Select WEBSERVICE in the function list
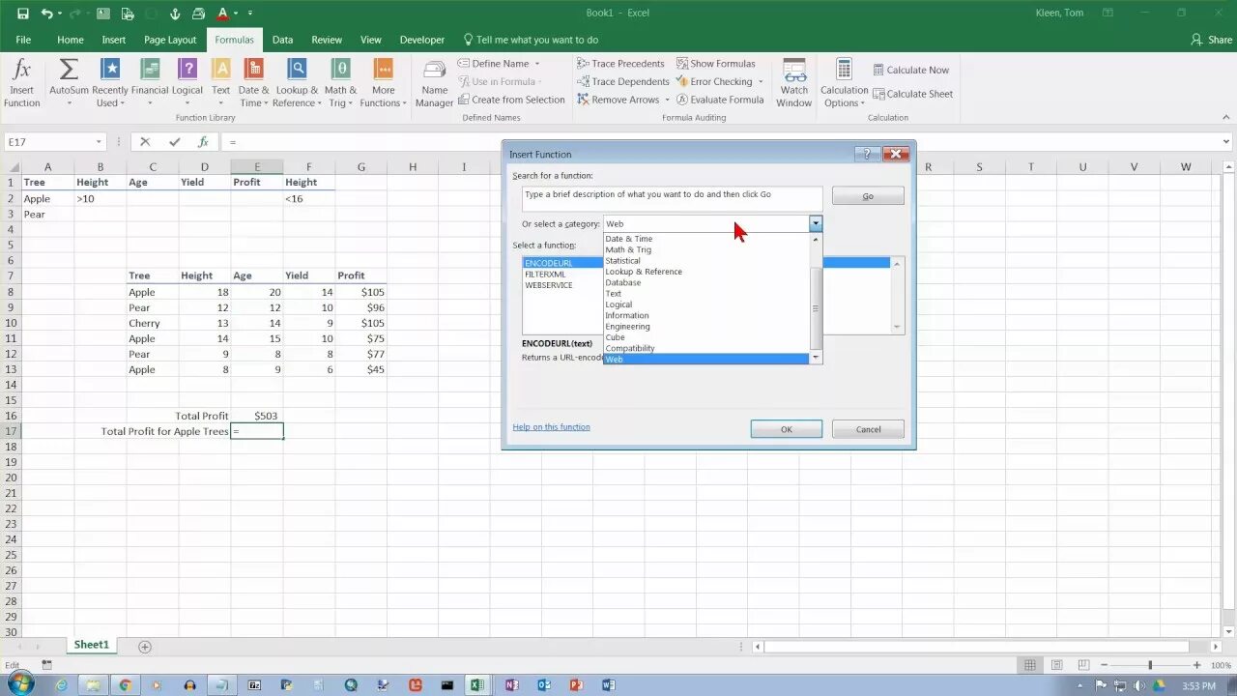This screenshot has height=696, width=1237. (x=549, y=285)
